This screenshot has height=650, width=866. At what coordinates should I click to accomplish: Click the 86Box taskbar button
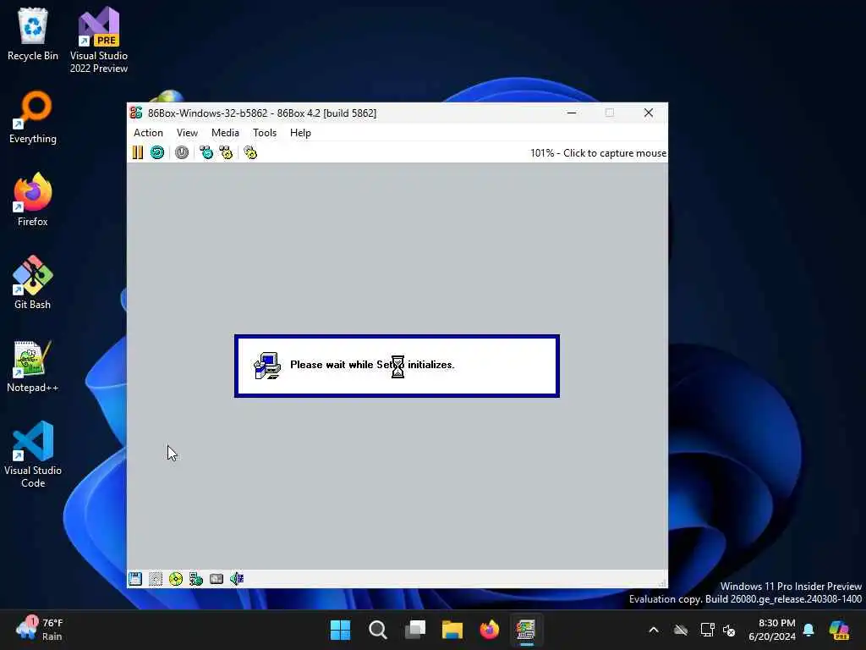526,630
